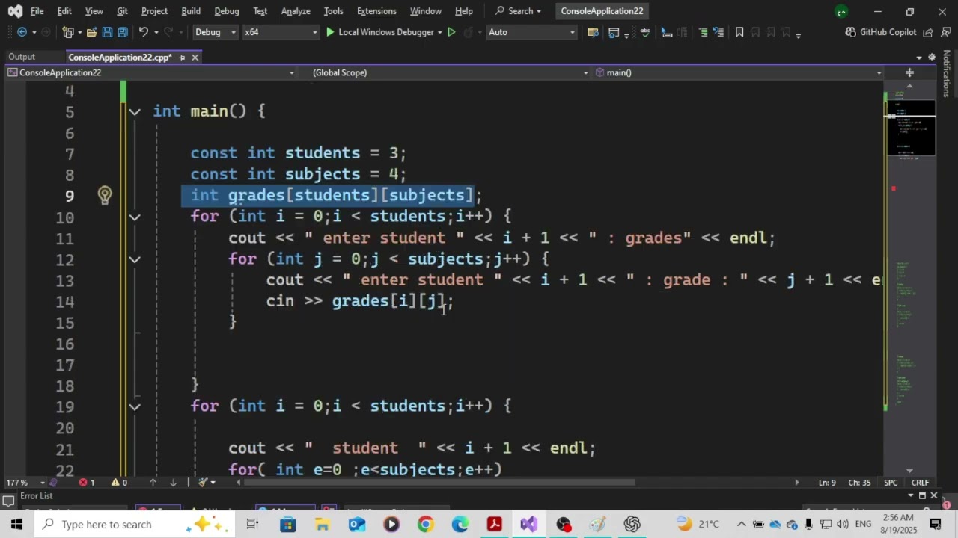Click the Ln: 9 status bar indicator
The width and height of the screenshot is (958, 538).
(827, 483)
